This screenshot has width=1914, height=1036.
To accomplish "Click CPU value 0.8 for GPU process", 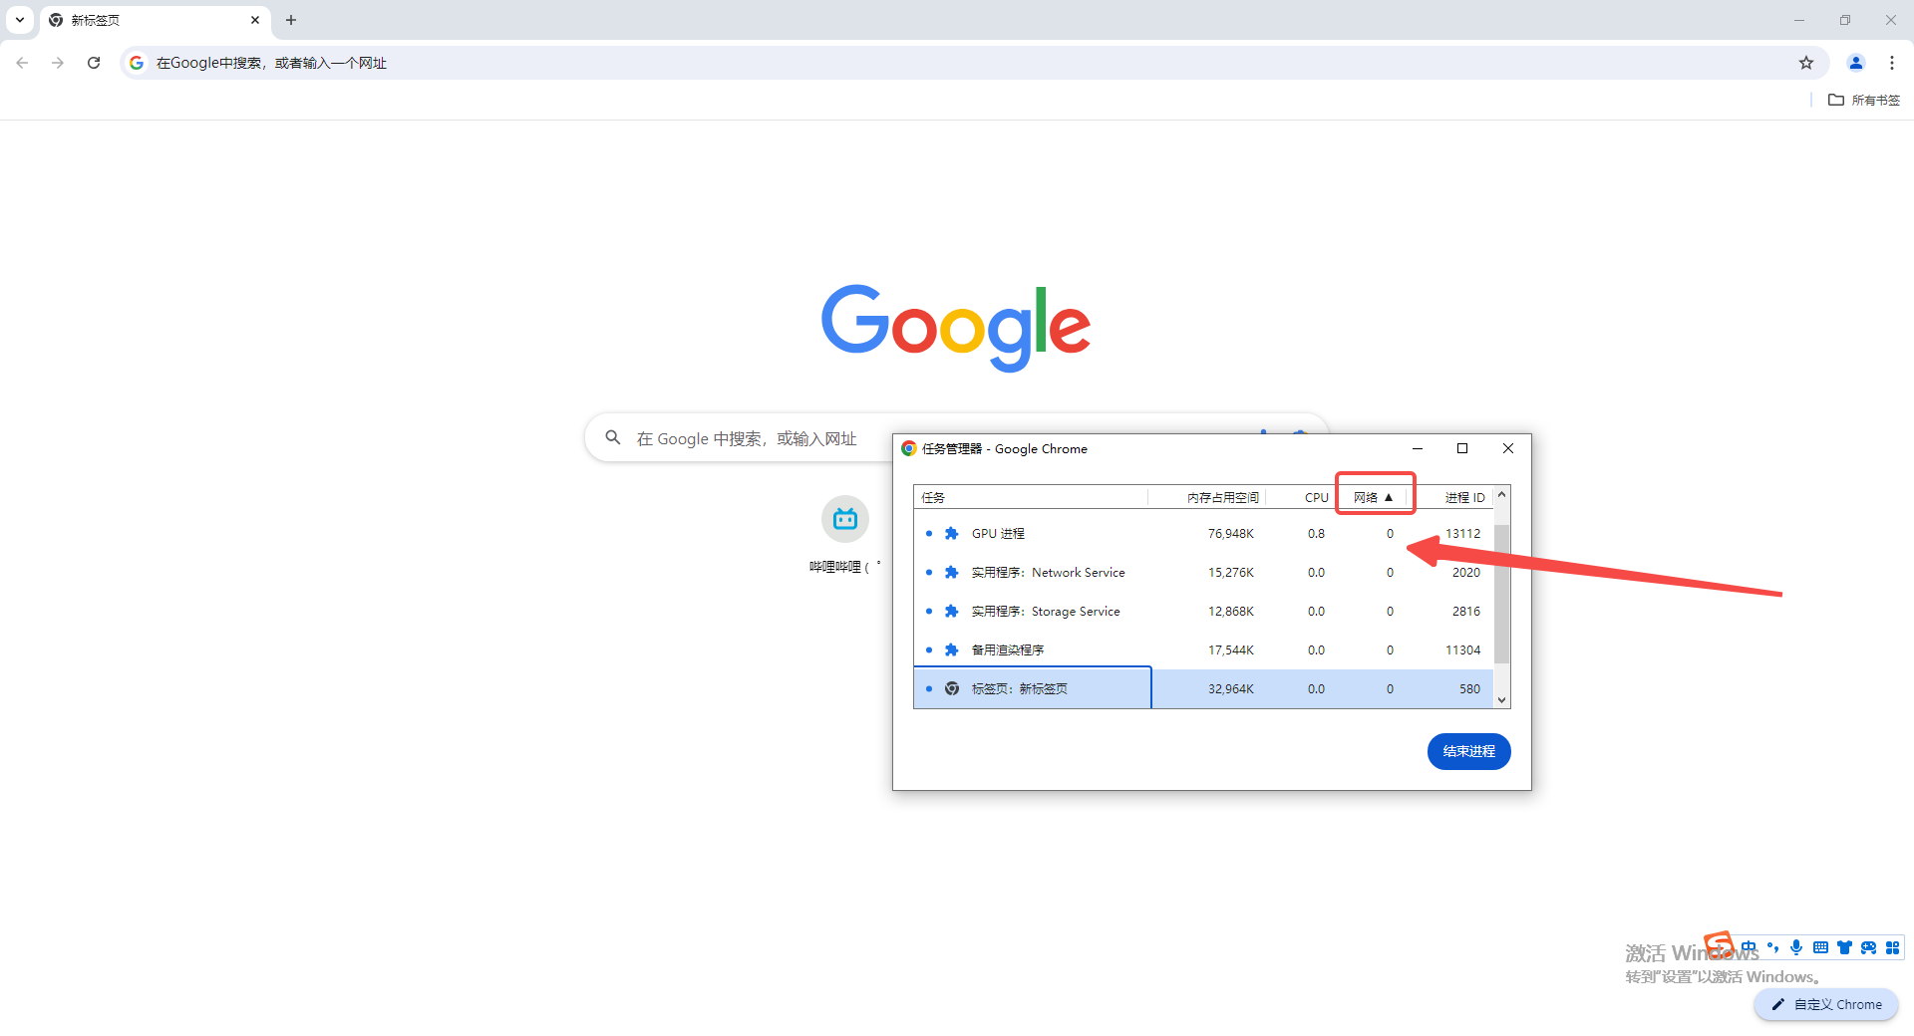I will (1317, 533).
